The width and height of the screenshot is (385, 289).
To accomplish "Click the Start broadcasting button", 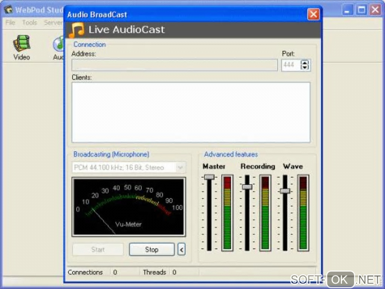I will click(x=98, y=250).
